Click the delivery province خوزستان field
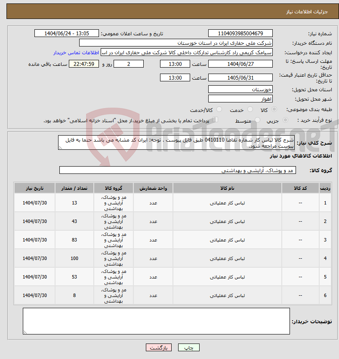The height and width of the screenshot is (359, 339). tap(240, 89)
